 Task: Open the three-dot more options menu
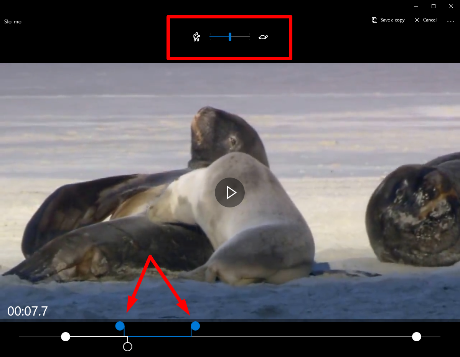[x=451, y=21]
